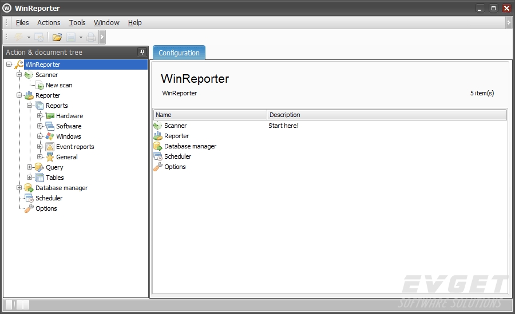Click the Name column header

[x=210, y=115]
